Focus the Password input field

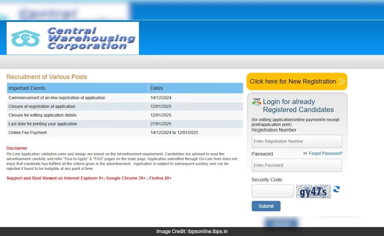297,165
